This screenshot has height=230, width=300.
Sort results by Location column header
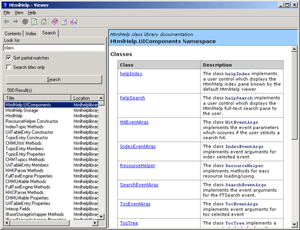[85, 98]
